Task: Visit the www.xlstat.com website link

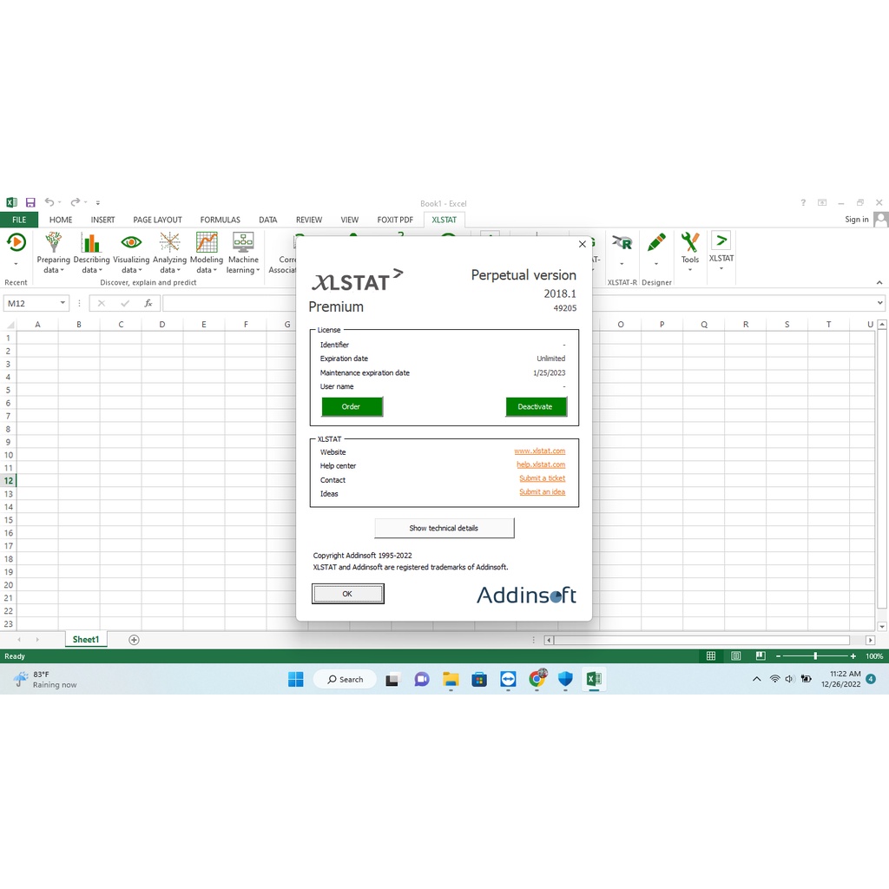Action: coord(540,451)
